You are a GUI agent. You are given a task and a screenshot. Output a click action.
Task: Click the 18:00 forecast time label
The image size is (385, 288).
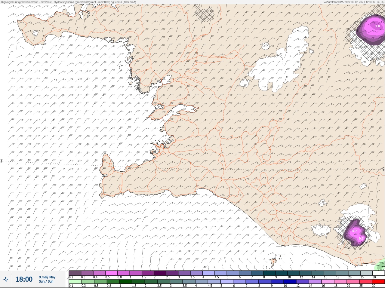pos(24,279)
